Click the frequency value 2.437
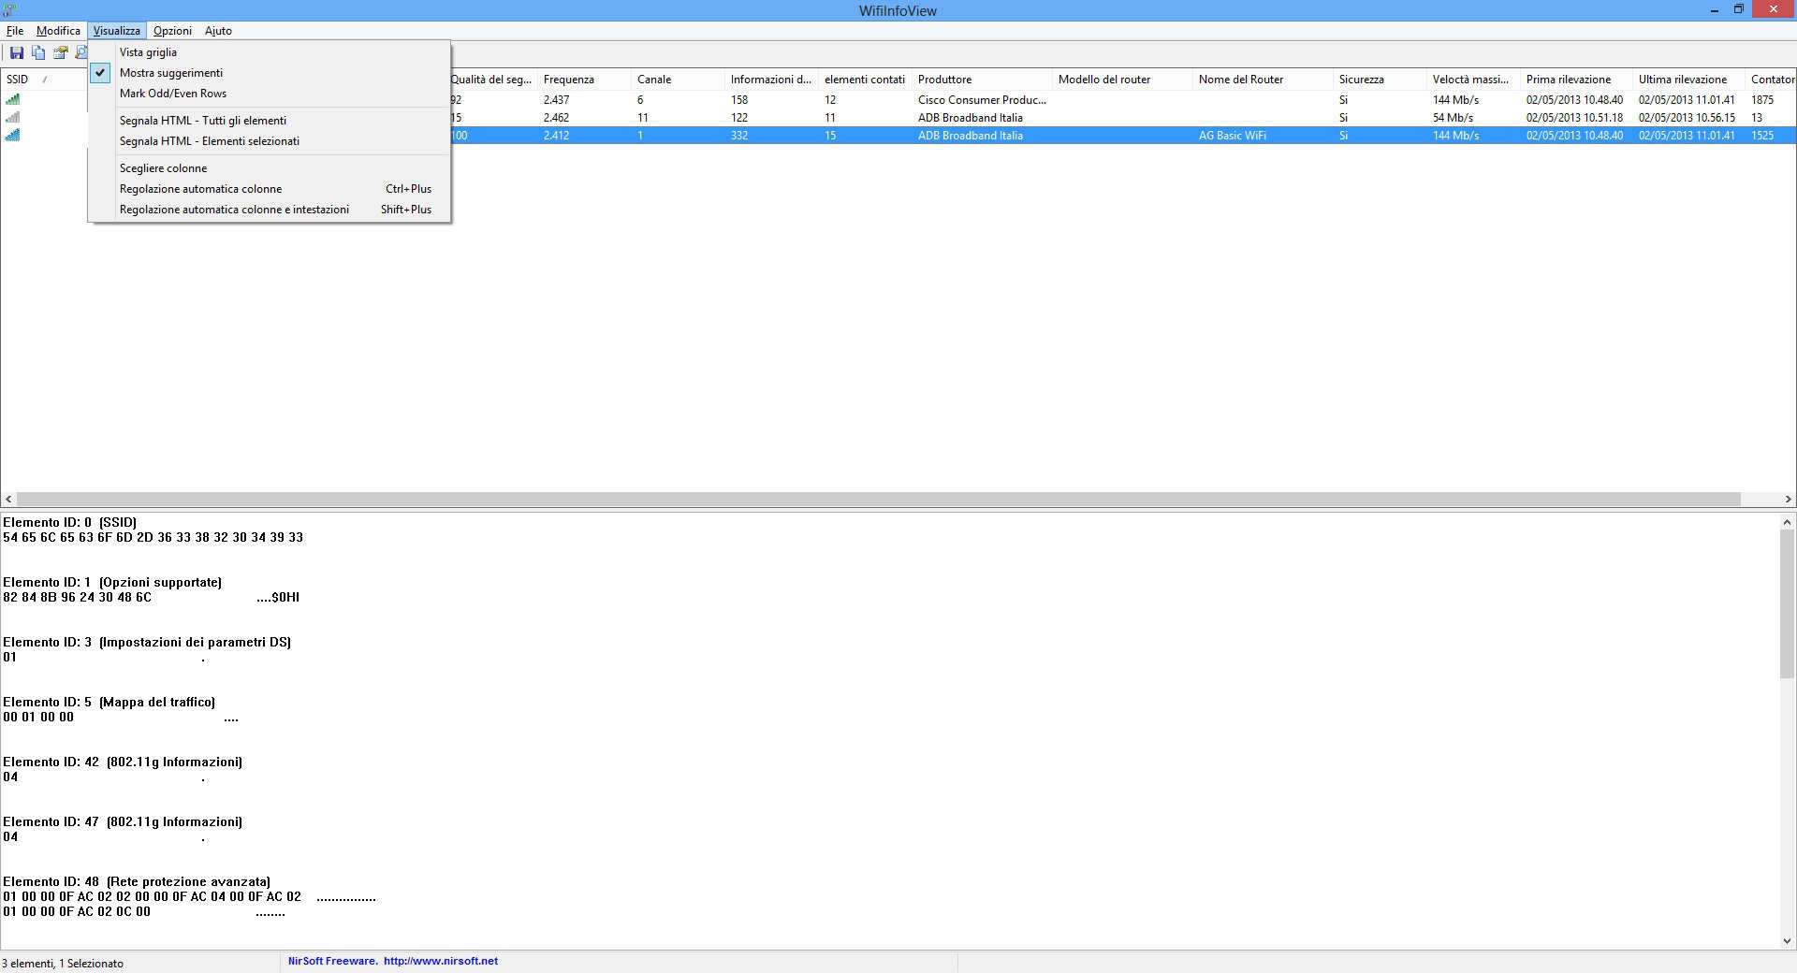The height and width of the screenshot is (973, 1797). point(556,100)
